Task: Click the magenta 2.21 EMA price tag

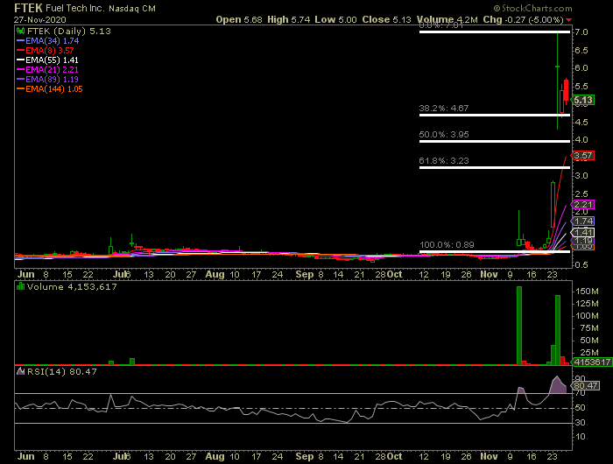Action: click(583, 205)
